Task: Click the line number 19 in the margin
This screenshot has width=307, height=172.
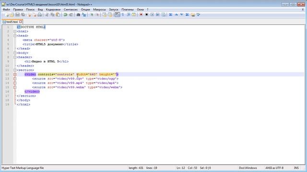Action: click(7, 105)
